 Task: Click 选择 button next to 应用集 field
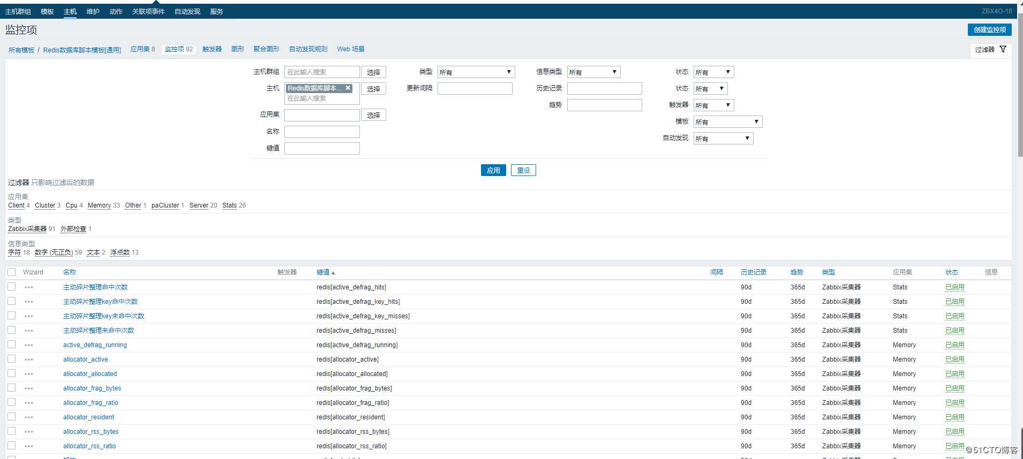(x=373, y=115)
